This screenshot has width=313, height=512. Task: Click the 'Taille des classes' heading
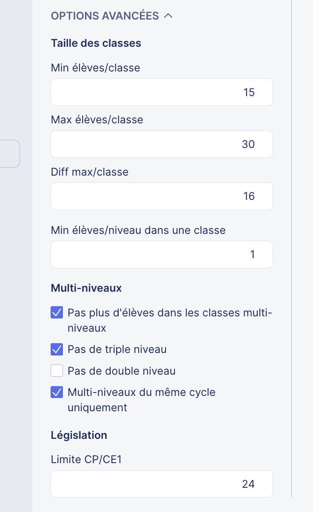pos(96,43)
